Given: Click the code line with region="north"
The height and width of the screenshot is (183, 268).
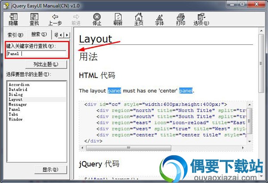Looking at the screenshot, I should click(x=172, y=111).
